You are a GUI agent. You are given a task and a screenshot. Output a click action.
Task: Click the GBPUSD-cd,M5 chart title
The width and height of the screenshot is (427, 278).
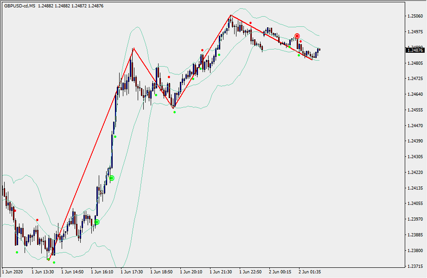[x=20, y=6]
